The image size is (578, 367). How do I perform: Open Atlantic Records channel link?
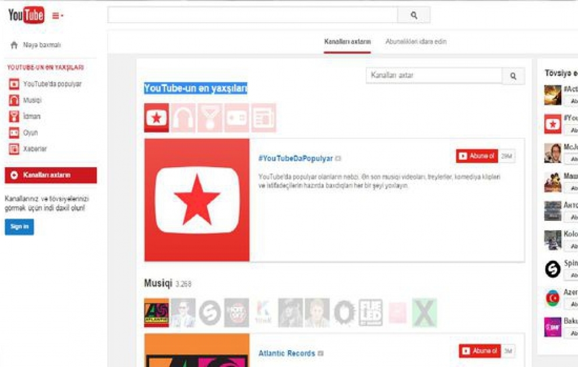(x=287, y=354)
